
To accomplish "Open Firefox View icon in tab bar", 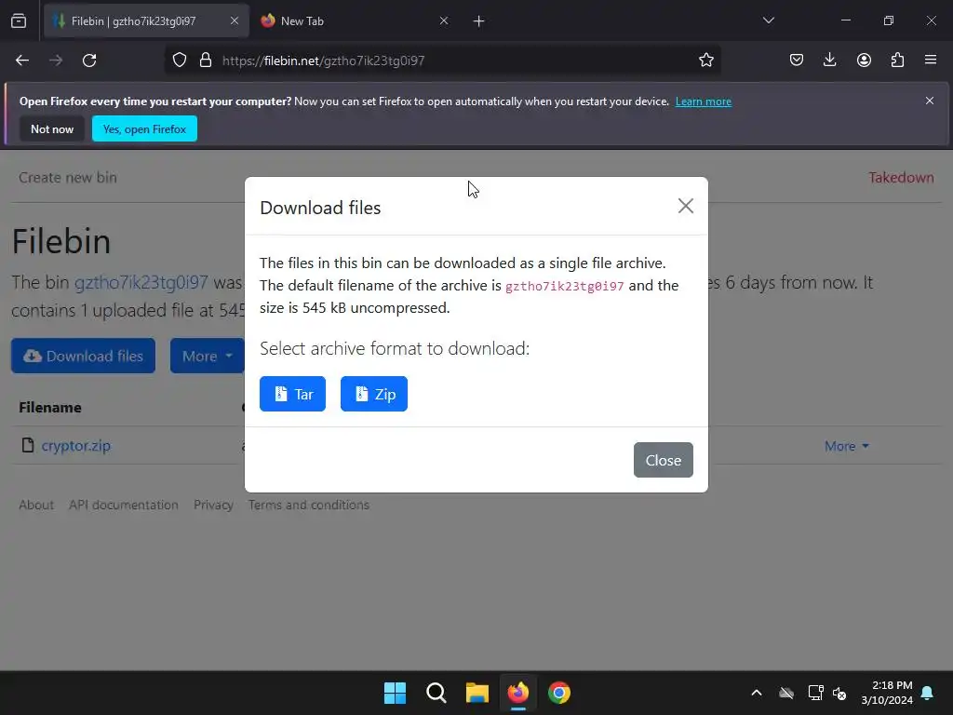I will click(19, 21).
